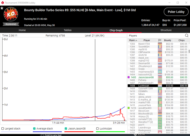Sort by the Chips column header
This screenshot has width=190, height=136.
[x=181, y=40]
